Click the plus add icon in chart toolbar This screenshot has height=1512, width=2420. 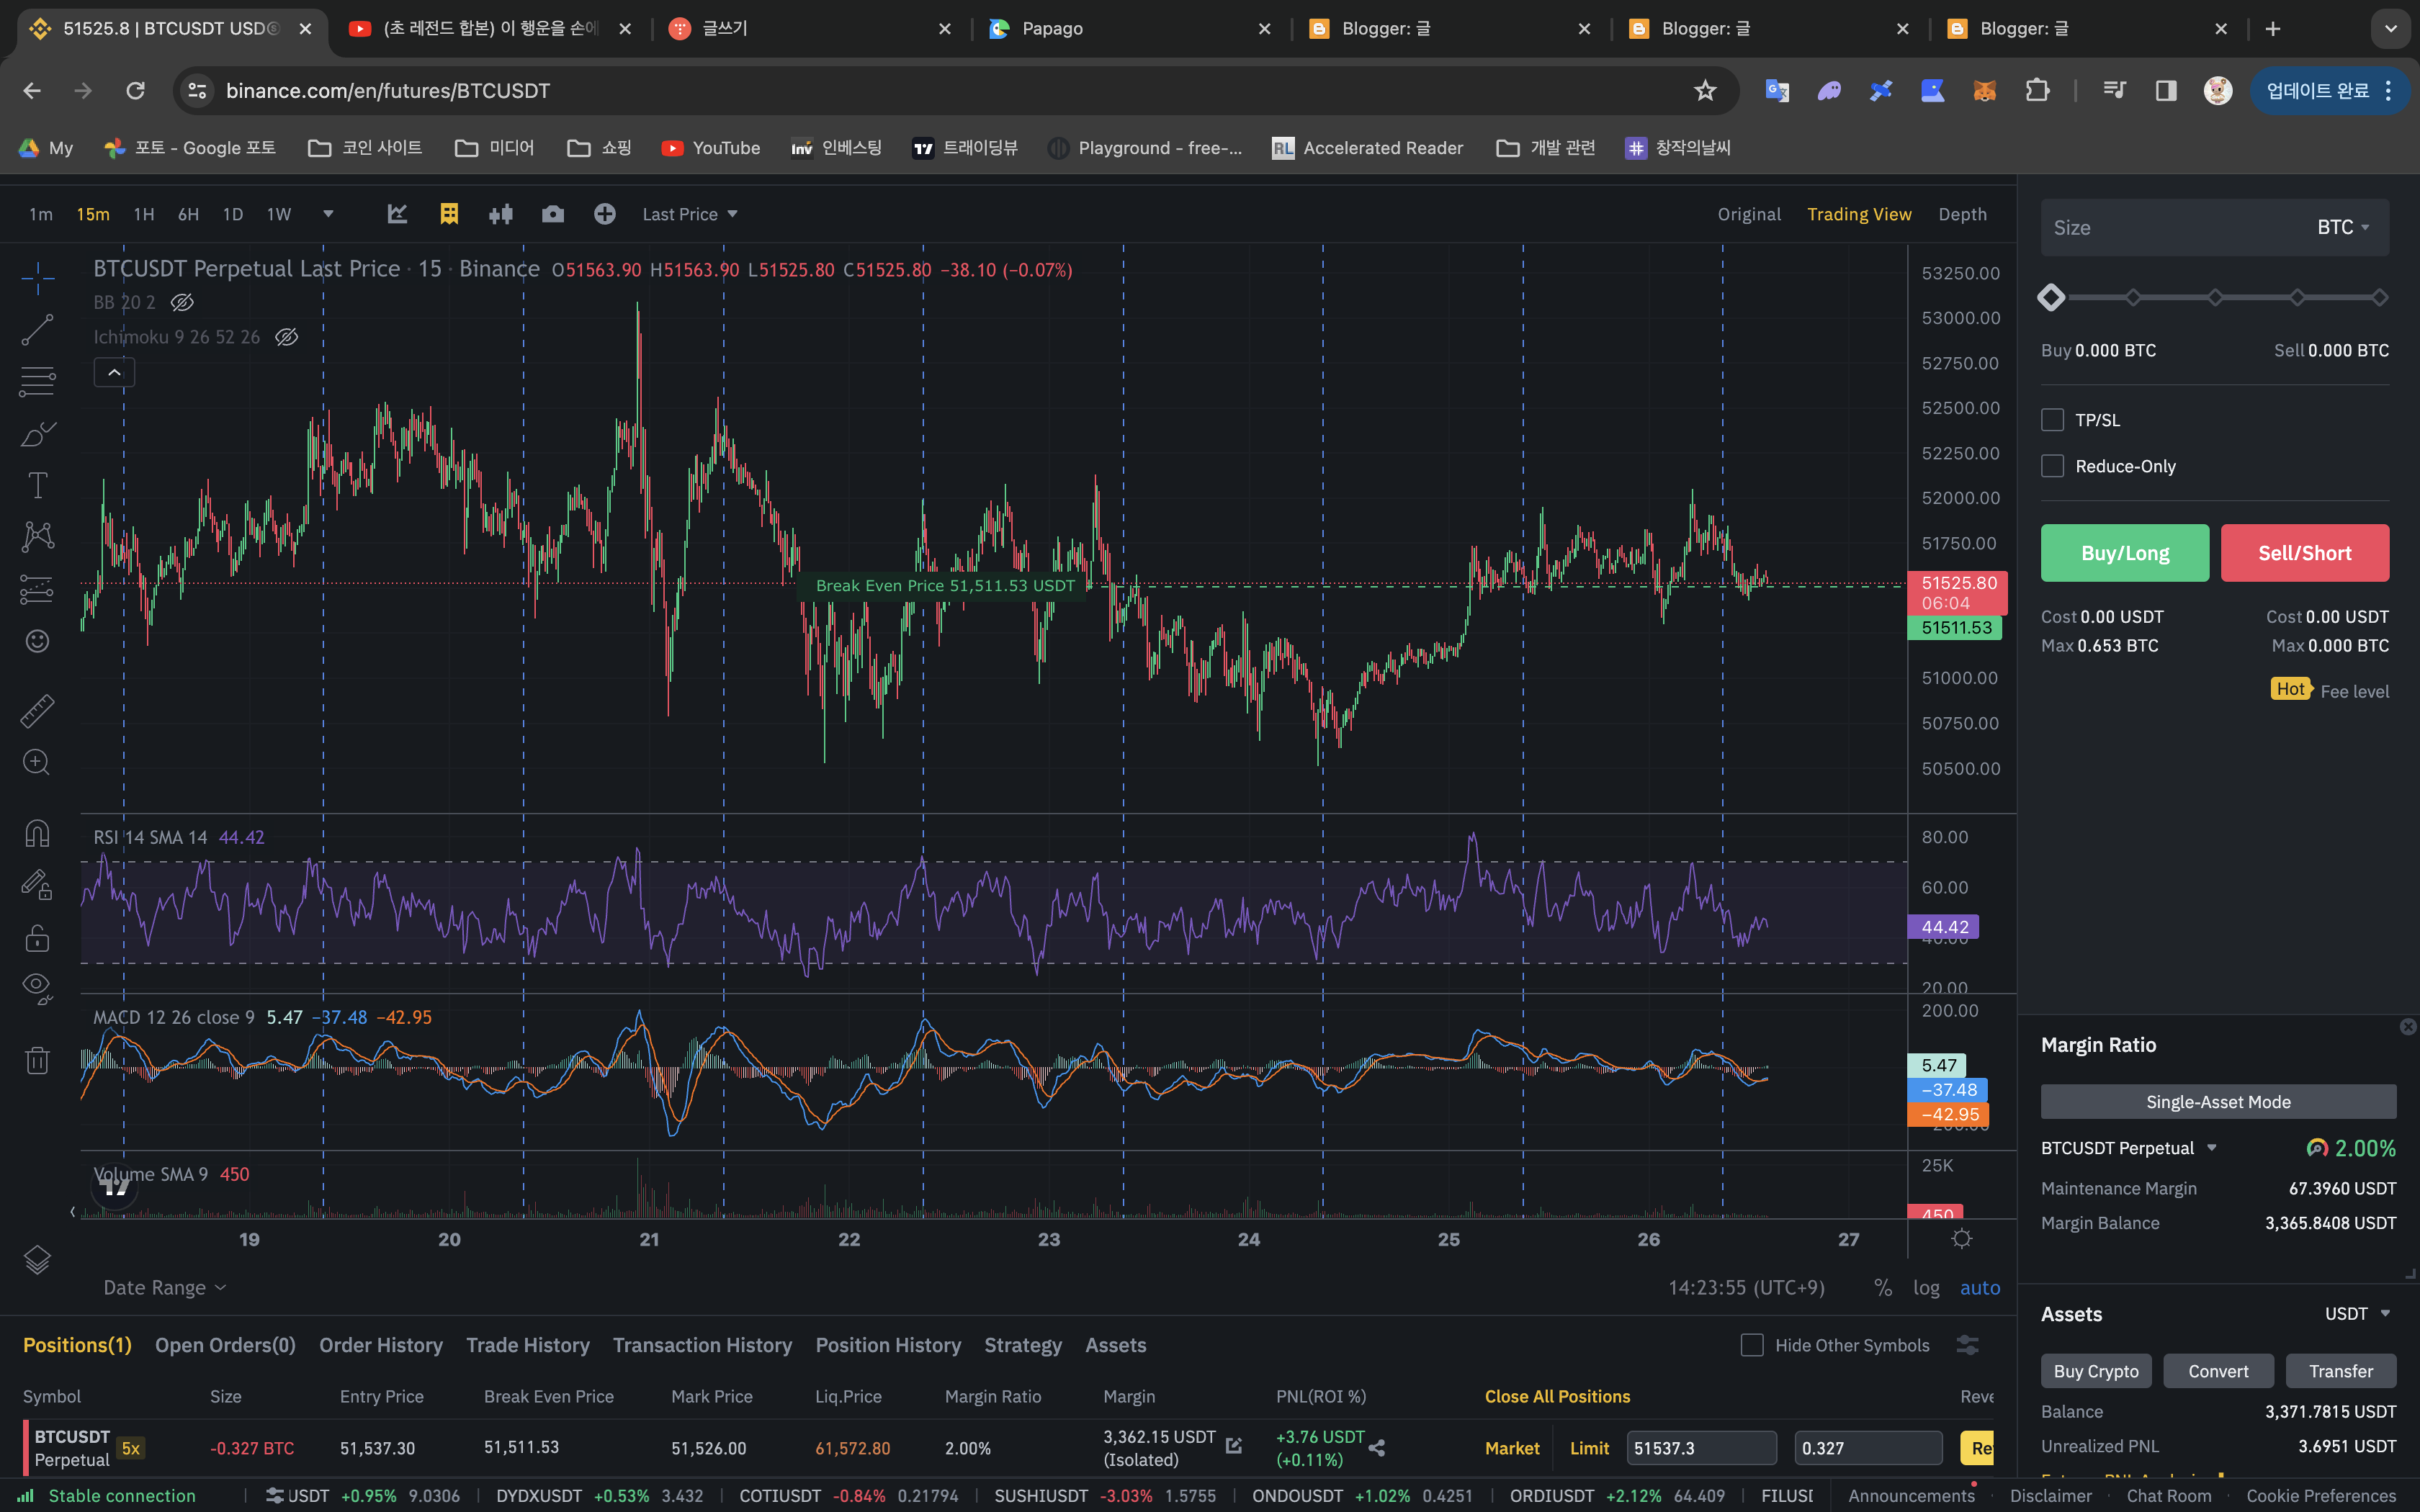click(605, 214)
